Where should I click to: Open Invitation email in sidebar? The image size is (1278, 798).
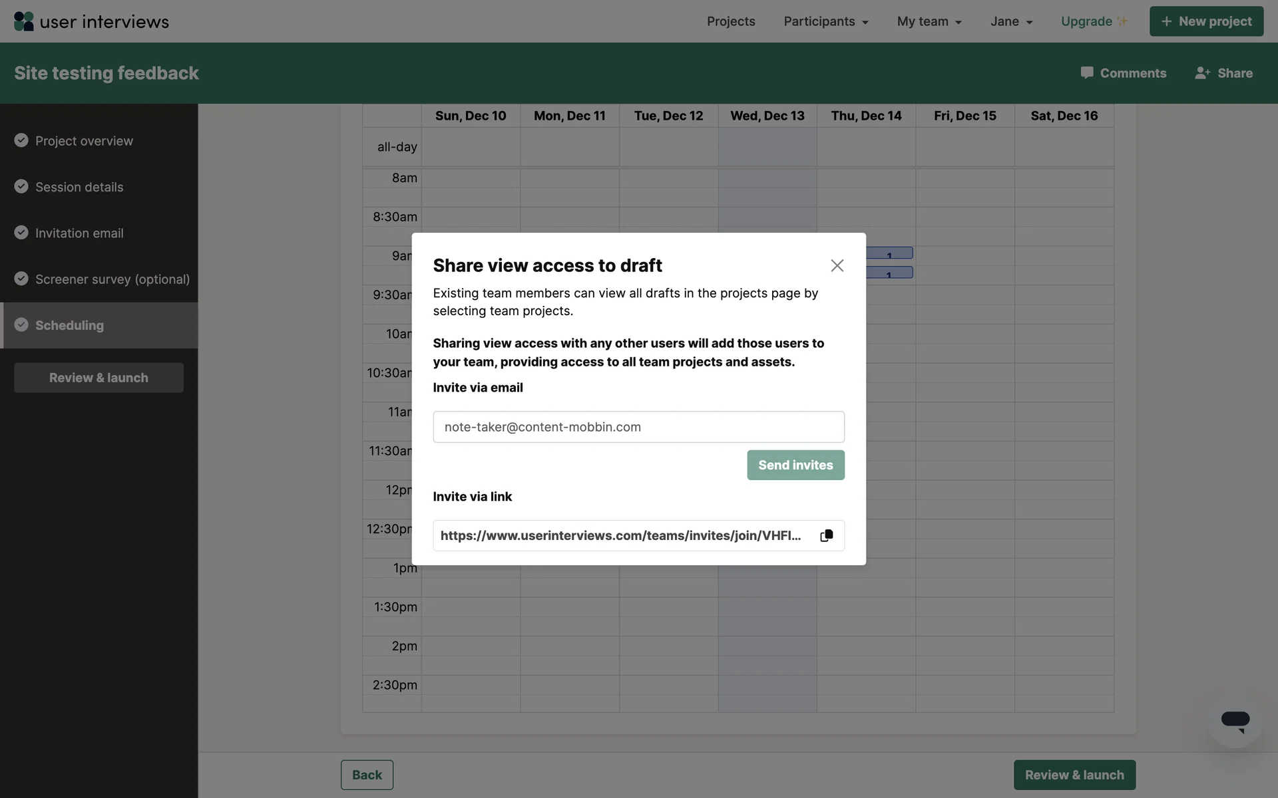pyautogui.click(x=79, y=233)
